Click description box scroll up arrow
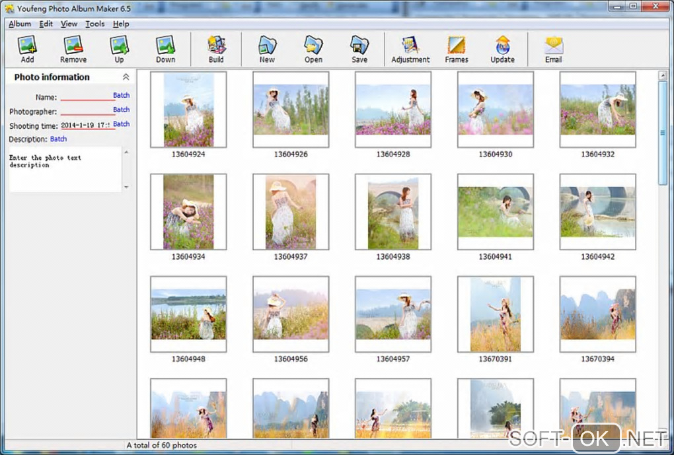The width and height of the screenshot is (674, 455). tap(126, 152)
